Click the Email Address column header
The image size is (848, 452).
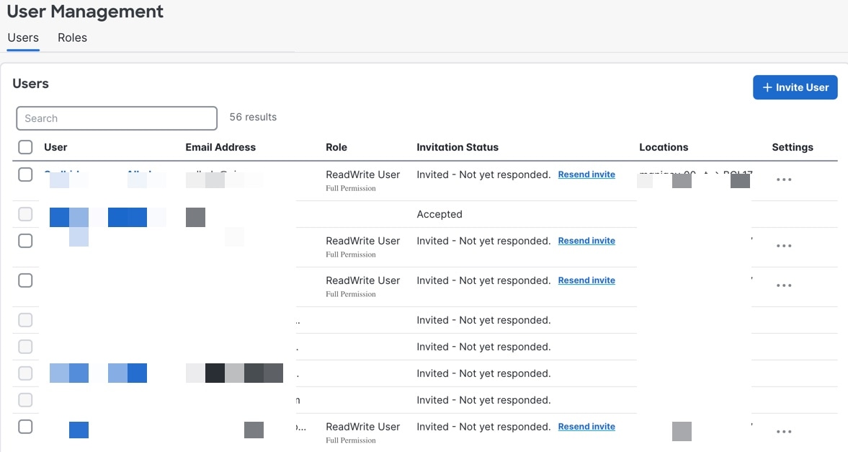tap(220, 147)
